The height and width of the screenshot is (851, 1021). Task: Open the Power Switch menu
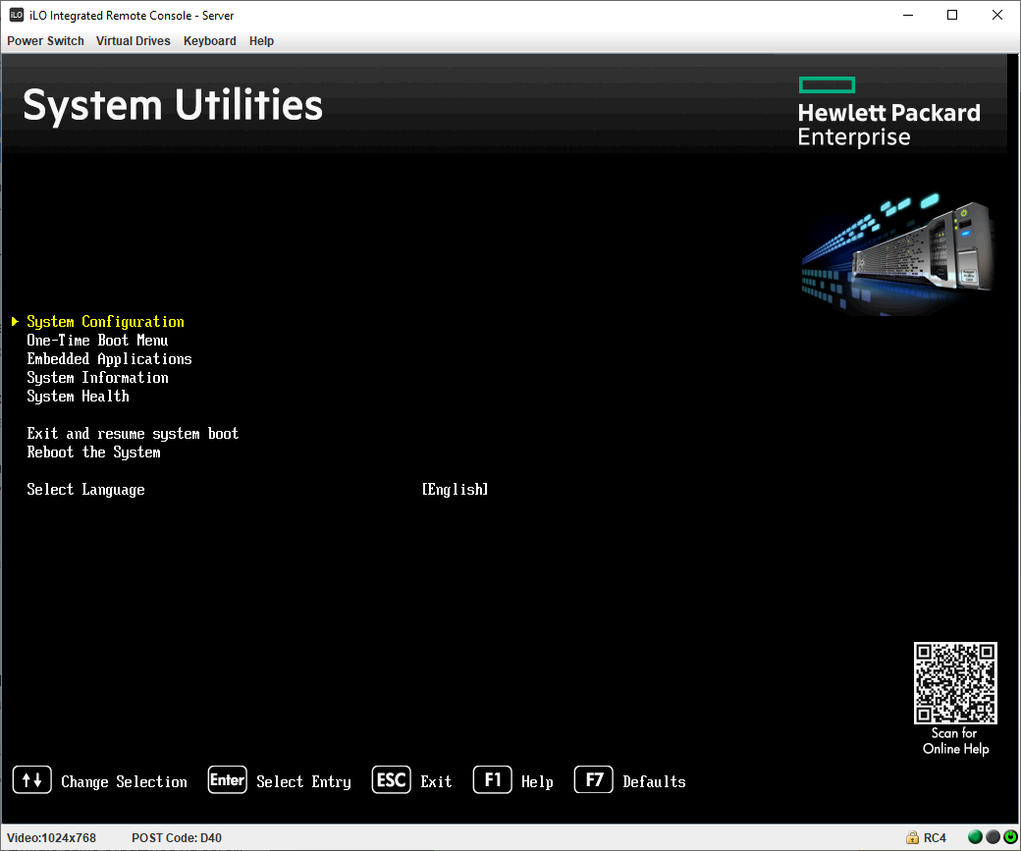[45, 41]
